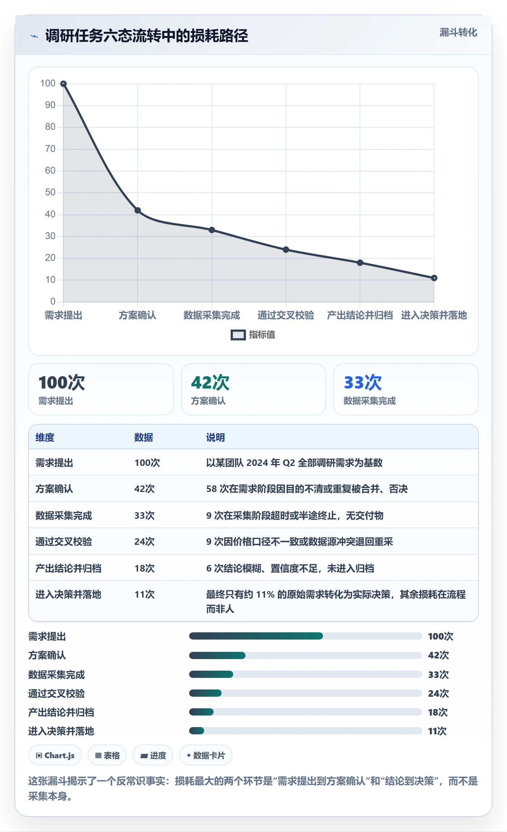Select the description starting 以某团队 2024 年 Q2
The width and height of the screenshot is (507, 832).
click(294, 463)
